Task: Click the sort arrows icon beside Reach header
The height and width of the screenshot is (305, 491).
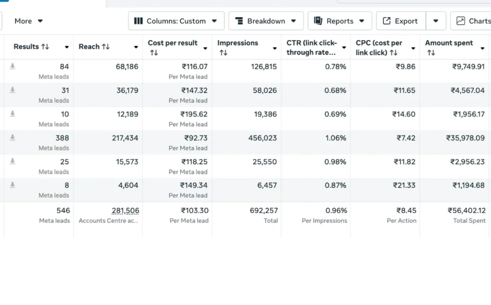Action: click(105, 47)
